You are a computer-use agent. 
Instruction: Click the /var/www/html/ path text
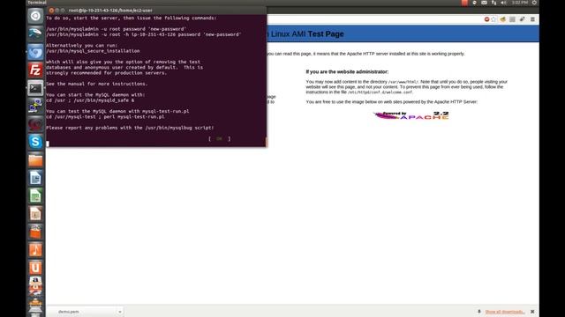click(x=403, y=82)
